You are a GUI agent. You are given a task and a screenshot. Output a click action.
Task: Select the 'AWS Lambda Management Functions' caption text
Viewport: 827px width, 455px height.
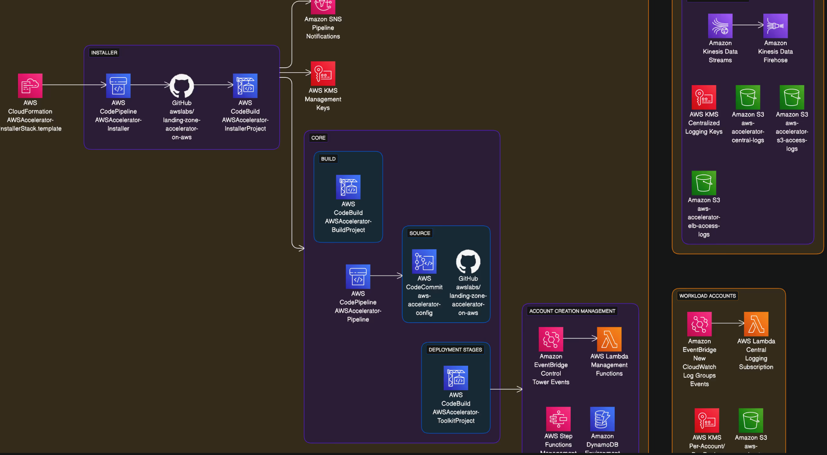click(x=609, y=365)
